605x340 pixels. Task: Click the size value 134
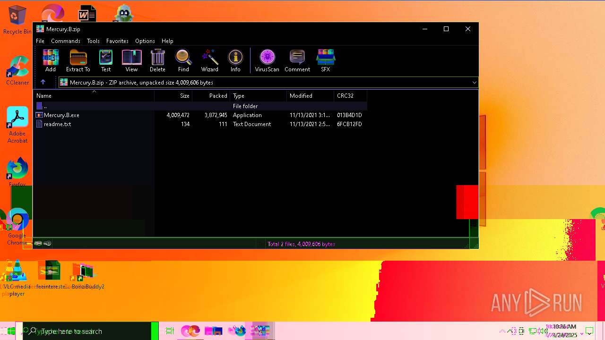click(x=185, y=124)
